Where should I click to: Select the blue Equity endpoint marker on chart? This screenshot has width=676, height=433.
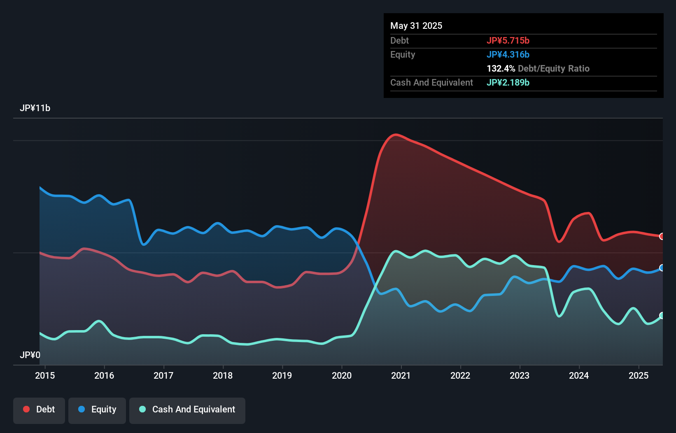[x=662, y=268]
